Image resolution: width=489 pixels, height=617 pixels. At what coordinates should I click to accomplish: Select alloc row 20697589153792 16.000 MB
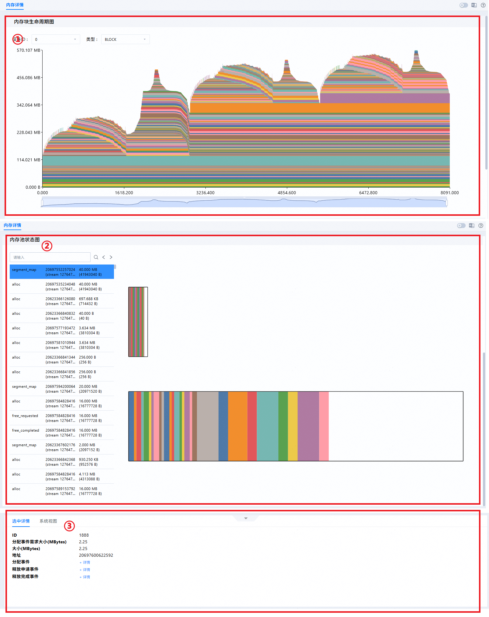point(62,491)
